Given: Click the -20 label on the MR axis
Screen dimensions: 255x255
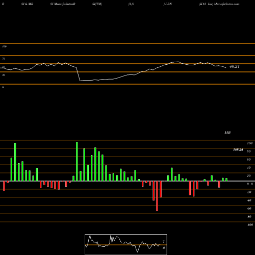Looking at the screenshot, I should [249, 192].
